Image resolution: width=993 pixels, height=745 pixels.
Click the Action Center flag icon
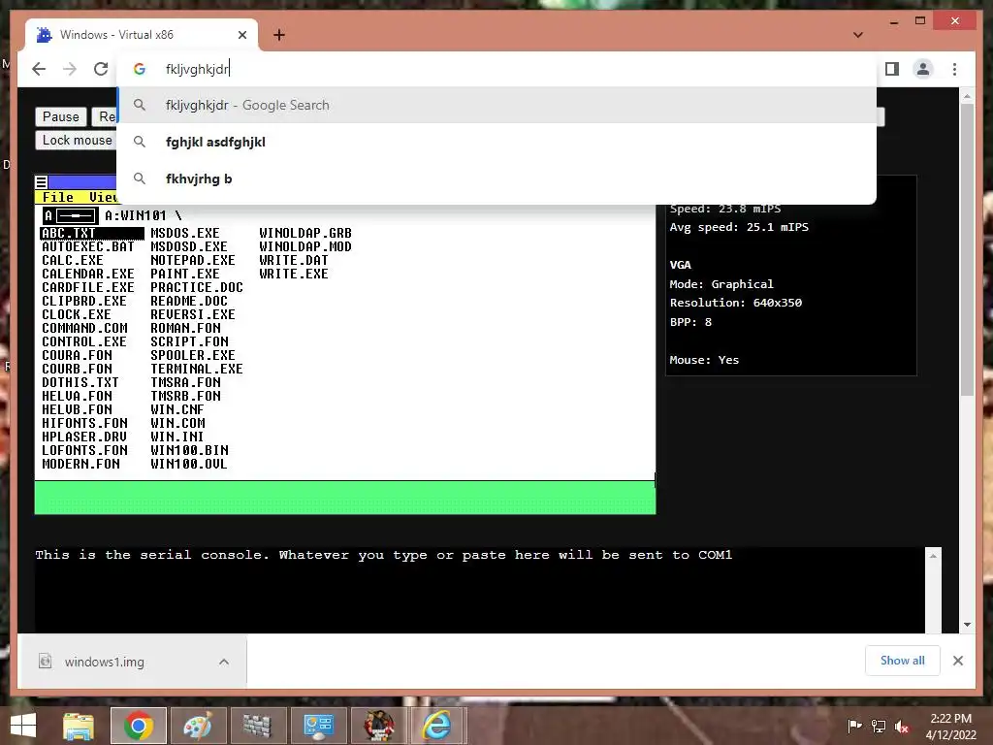[855, 726]
